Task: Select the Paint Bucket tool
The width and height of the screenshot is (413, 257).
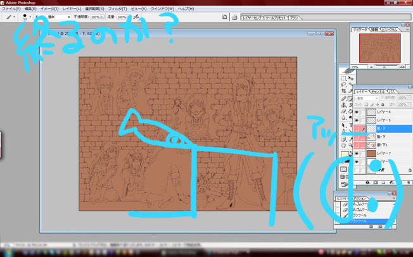Action: 350,111
